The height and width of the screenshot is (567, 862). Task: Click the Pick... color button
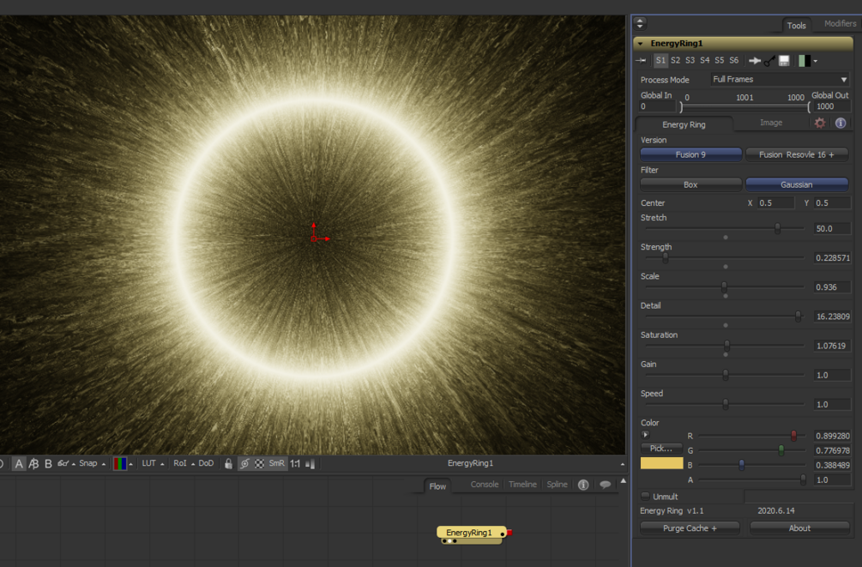click(x=661, y=449)
